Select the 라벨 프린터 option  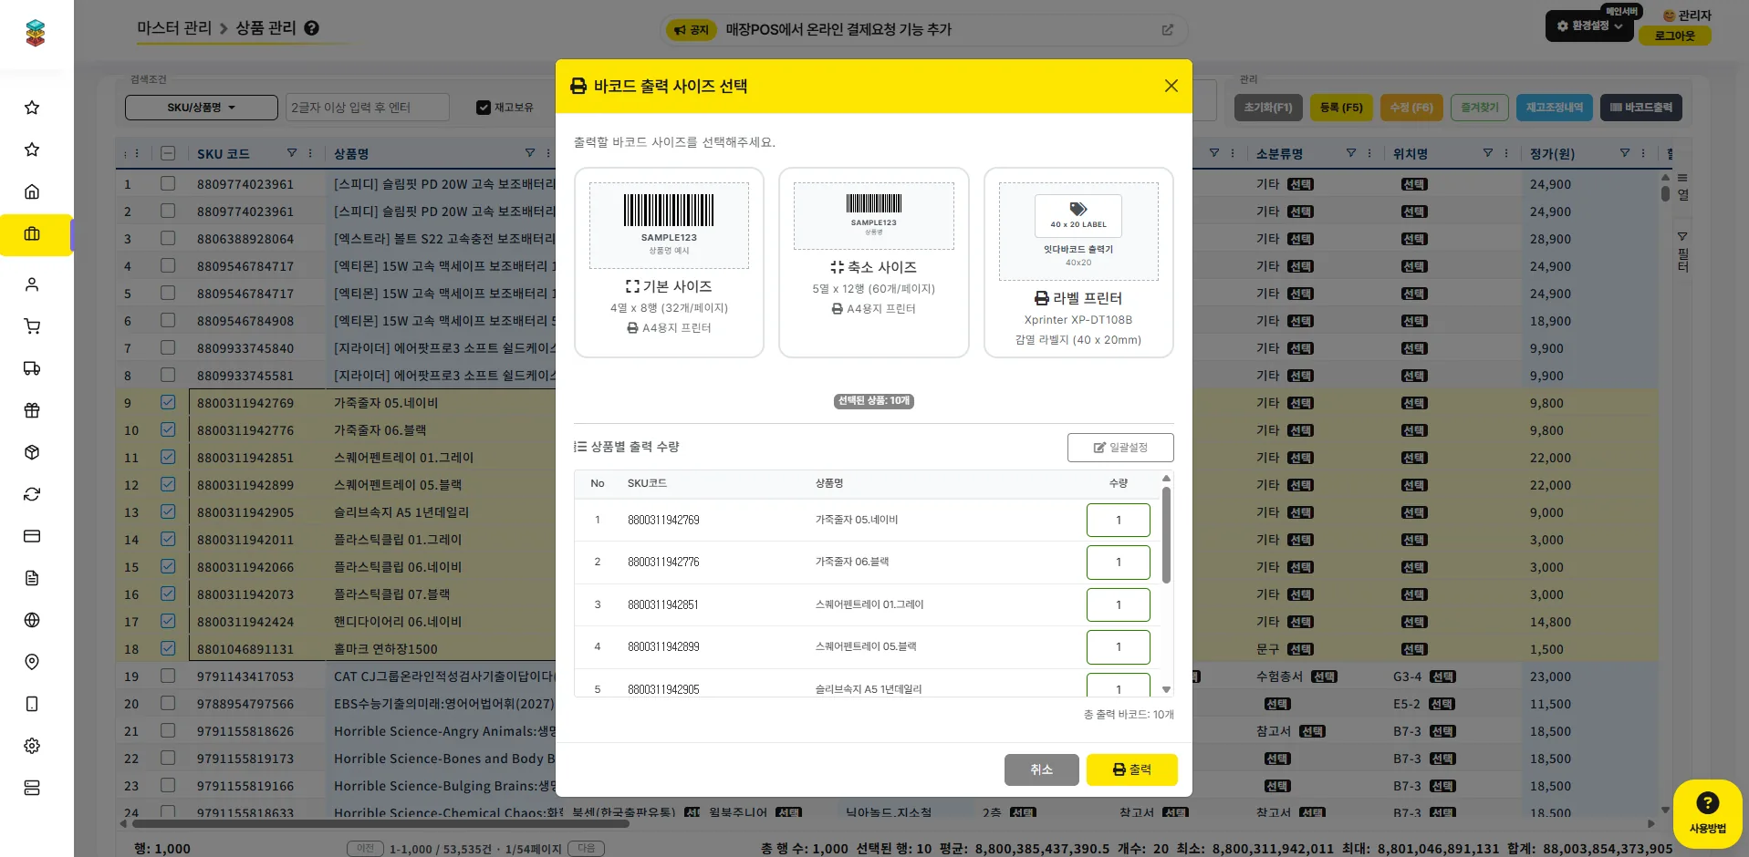pos(1078,263)
